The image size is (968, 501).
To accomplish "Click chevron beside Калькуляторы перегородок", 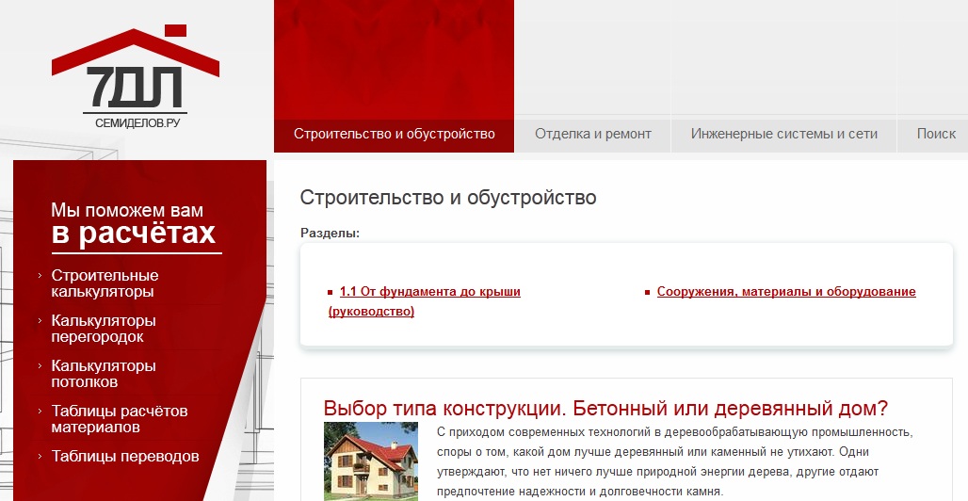I will click(x=40, y=320).
